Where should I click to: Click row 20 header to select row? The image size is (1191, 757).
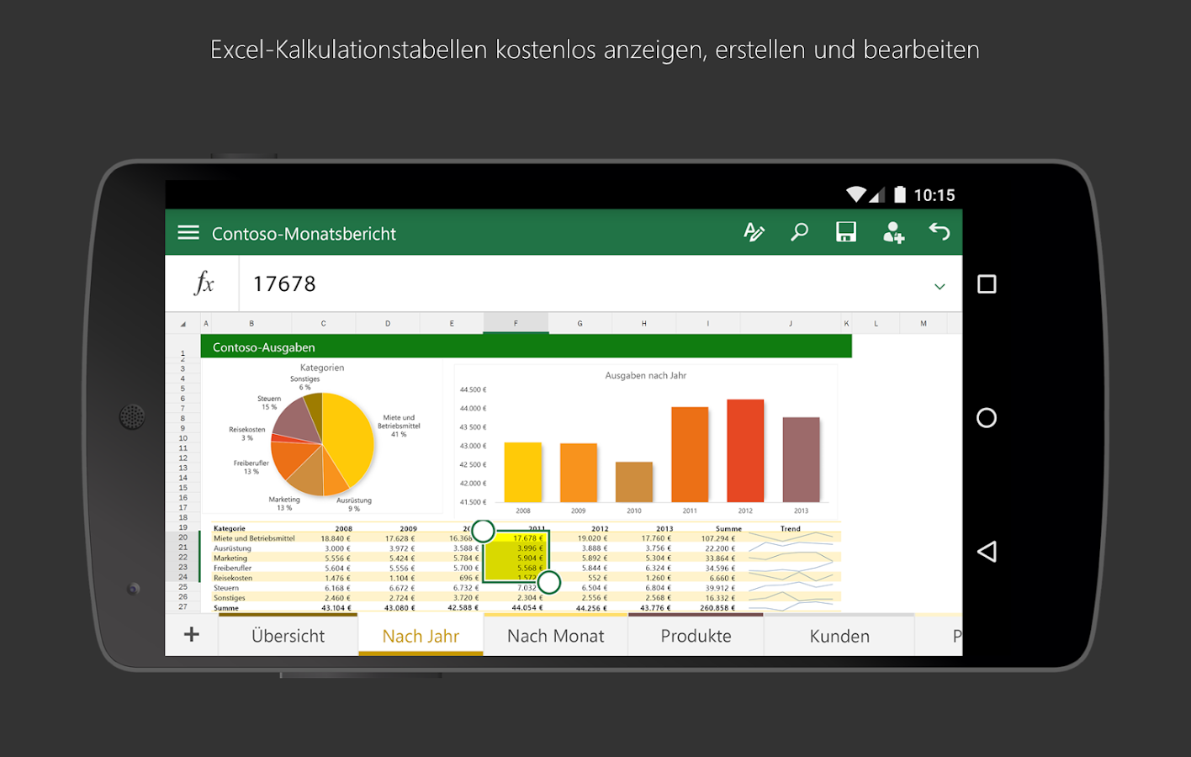click(x=183, y=538)
